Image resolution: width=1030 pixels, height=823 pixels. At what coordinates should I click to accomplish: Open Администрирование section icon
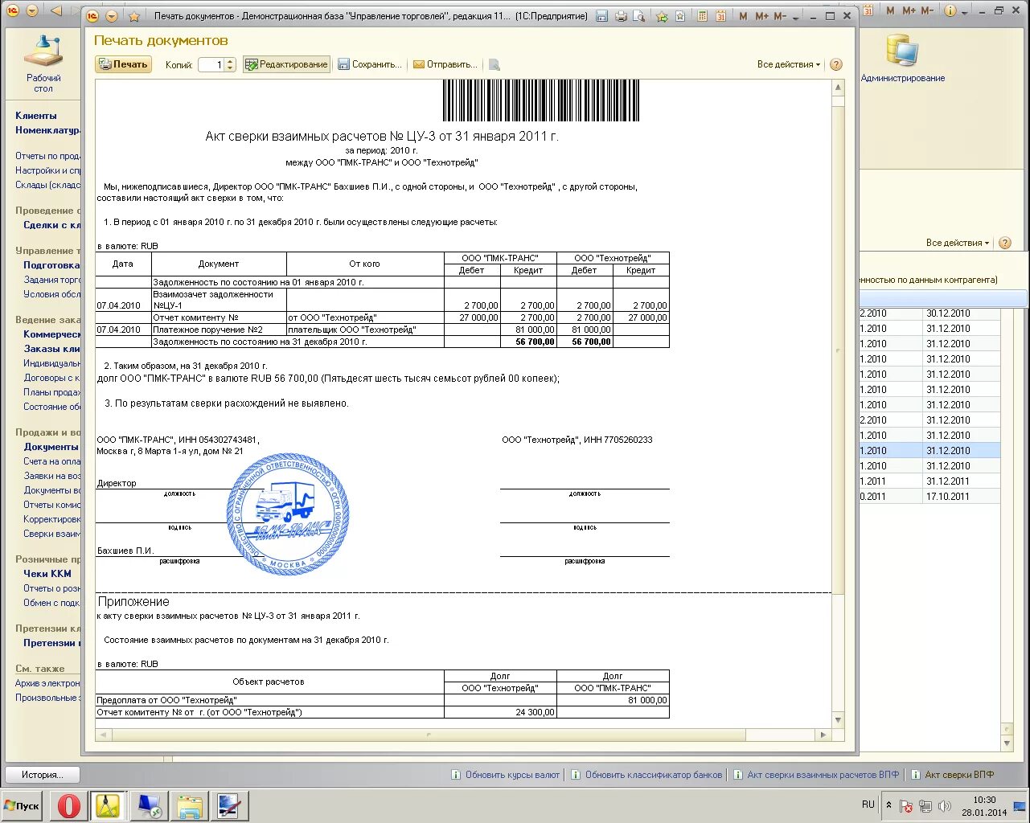(902, 58)
